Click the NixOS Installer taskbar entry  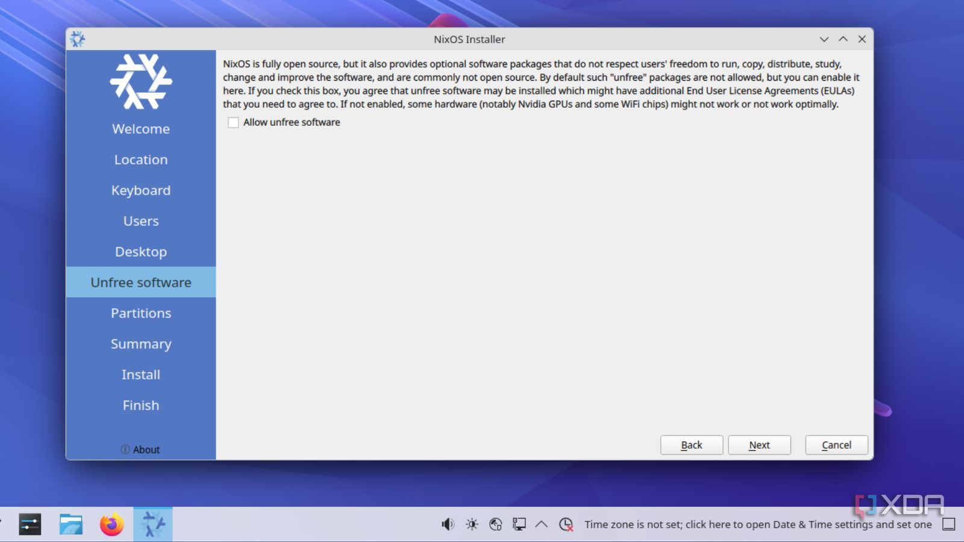tap(153, 525)
